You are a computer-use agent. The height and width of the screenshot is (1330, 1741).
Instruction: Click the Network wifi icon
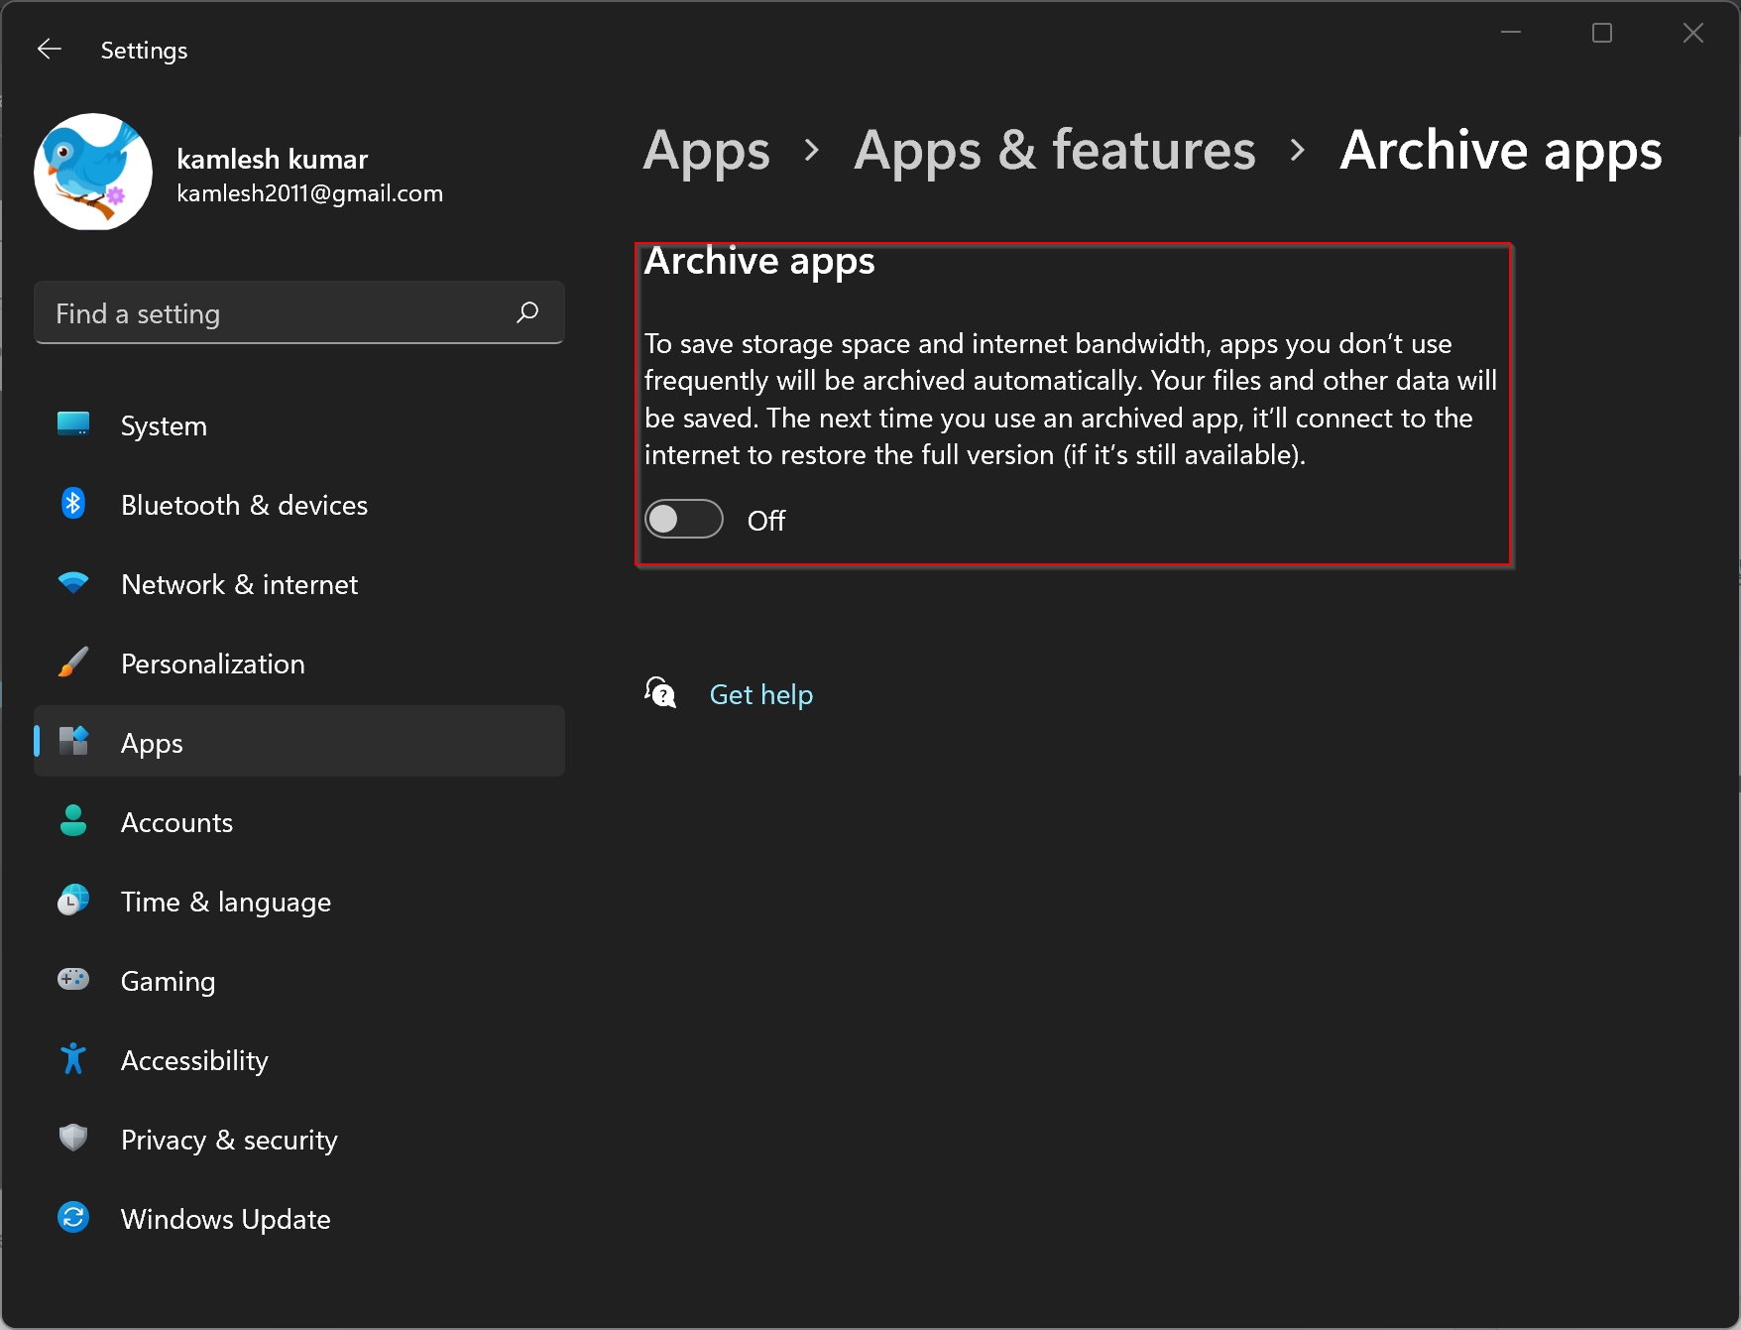(73, 583)
